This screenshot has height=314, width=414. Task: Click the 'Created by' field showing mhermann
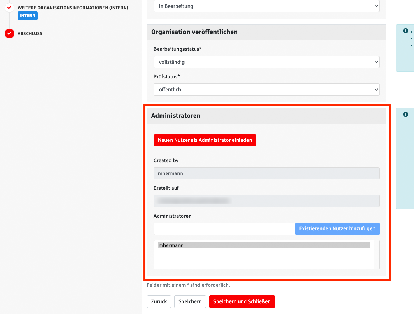[266, 173]
